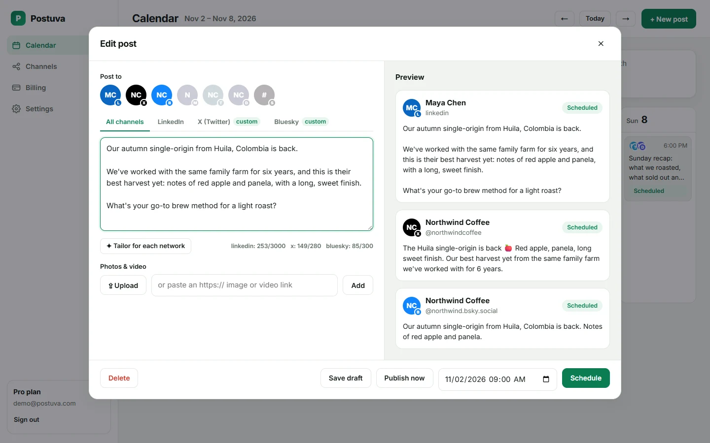
Task: Toggle the MC LinkedIn channel avatar
Action: click(110, 95)
